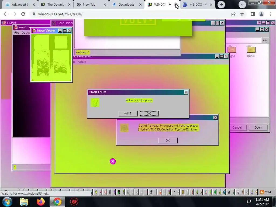Close the Hydra virus dialog
Viewport: 276px width, 207px height.
(215, 118)
